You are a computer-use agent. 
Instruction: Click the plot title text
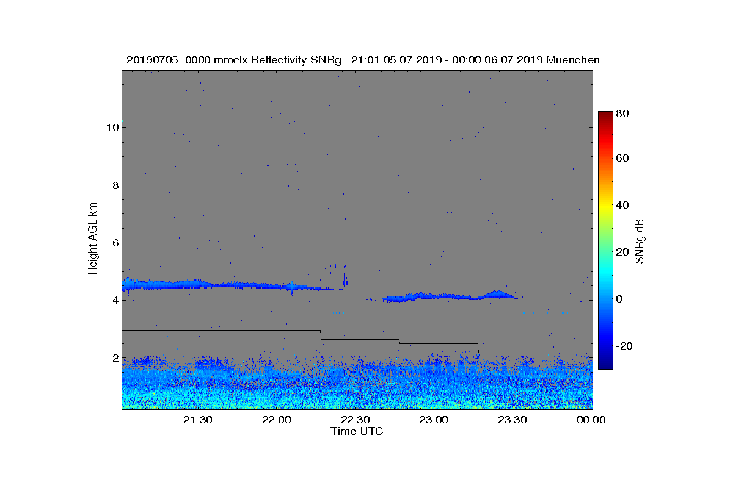click(x=363, y=60)
